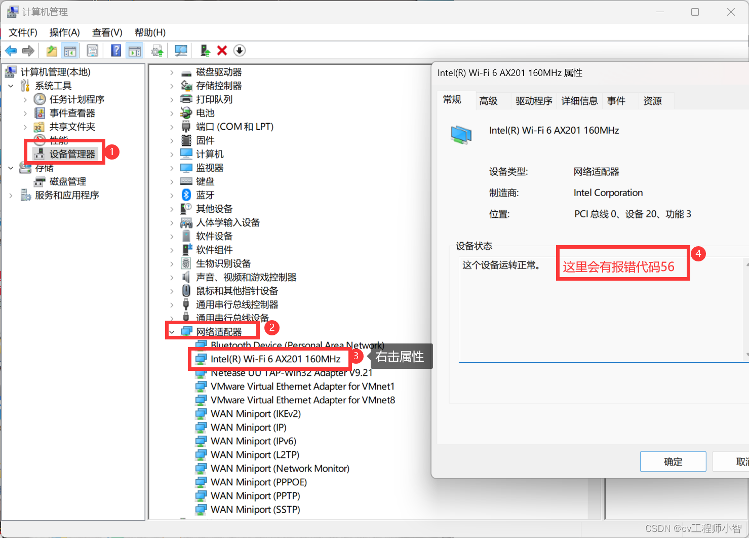Expand the 任务计划程序 tree node
The image size is (749, 538).
pyautogui.click(x=25, y=99)
